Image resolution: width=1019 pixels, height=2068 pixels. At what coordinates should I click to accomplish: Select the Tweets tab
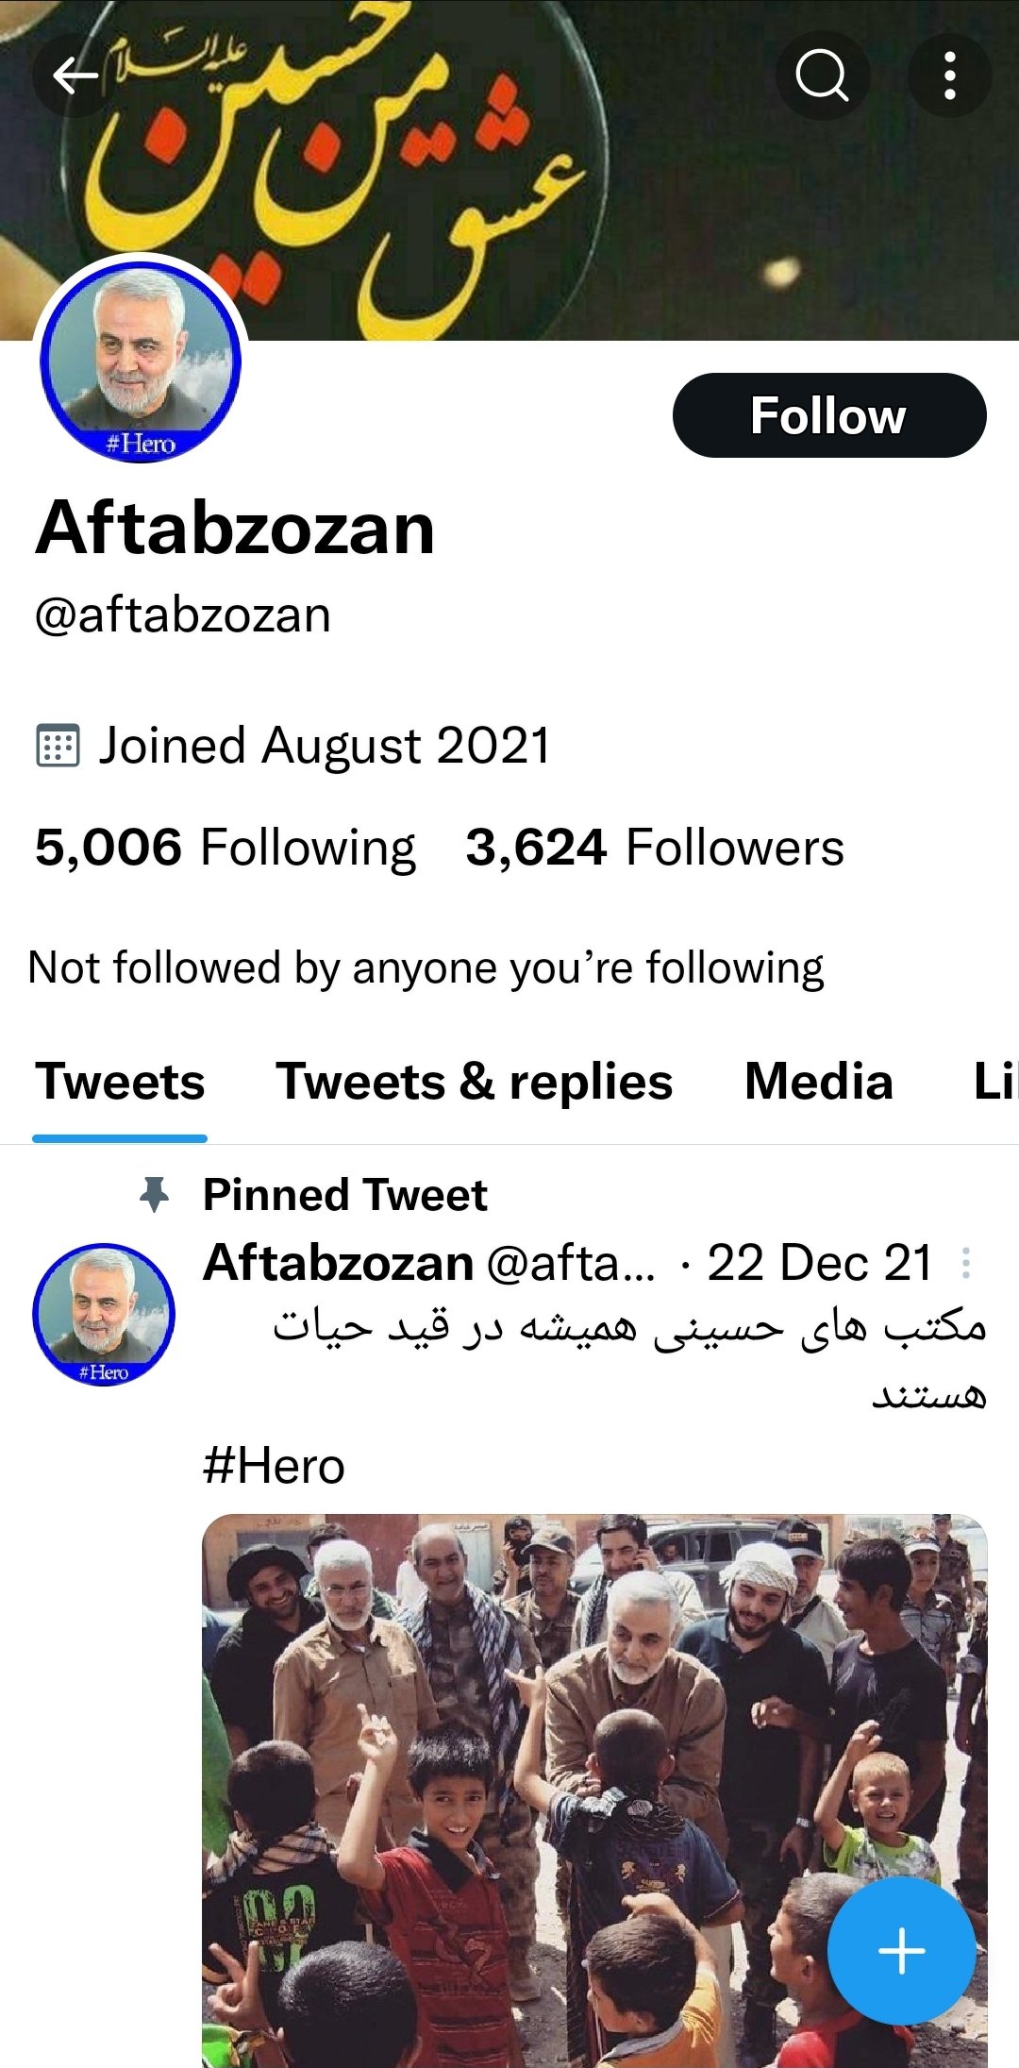pyautogui.click(x=120, y=1082)
